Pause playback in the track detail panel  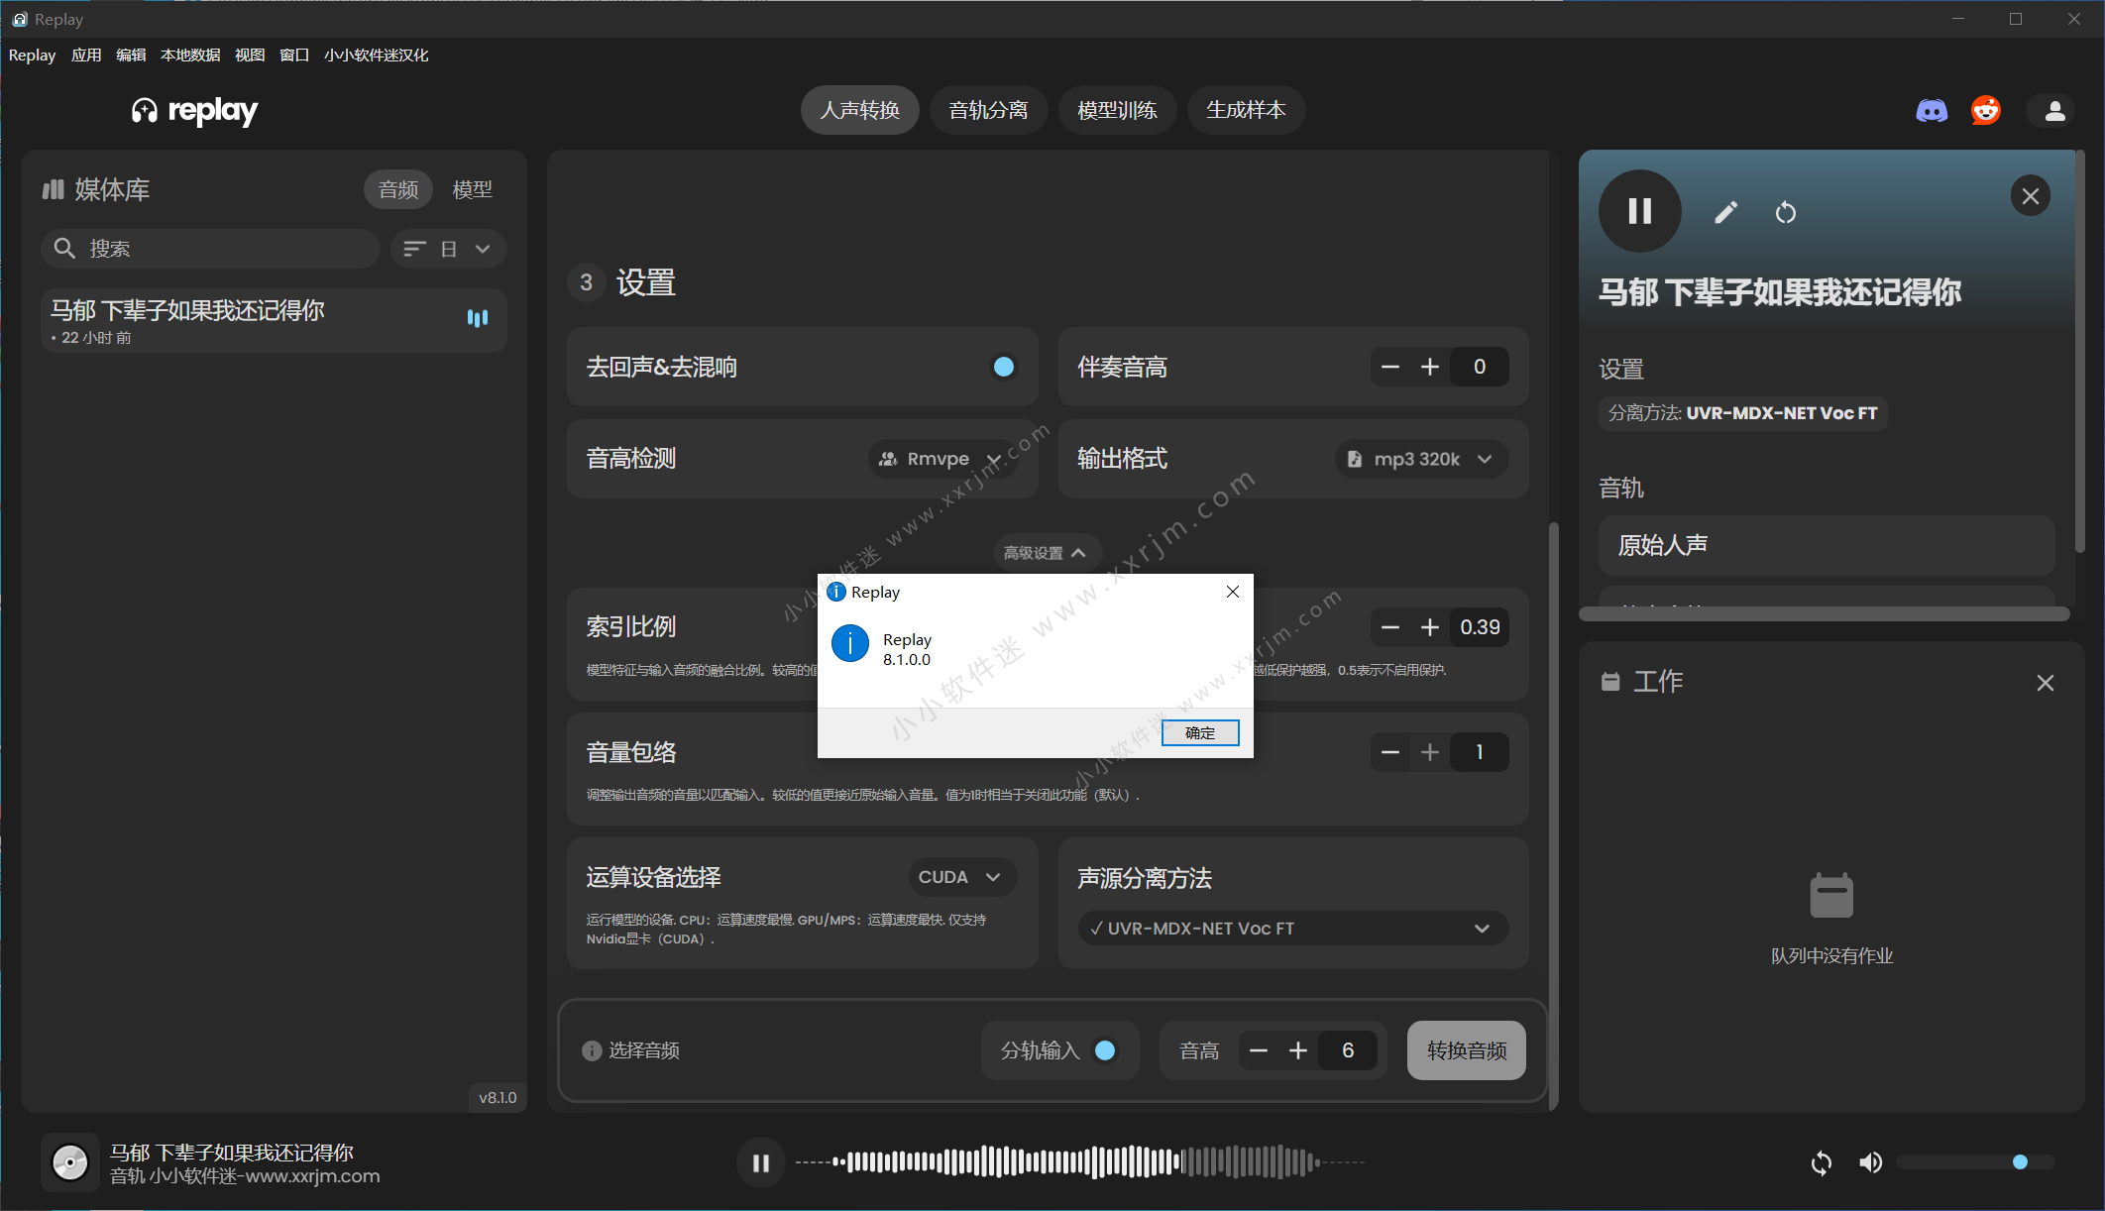click(x=1639, y=211)
